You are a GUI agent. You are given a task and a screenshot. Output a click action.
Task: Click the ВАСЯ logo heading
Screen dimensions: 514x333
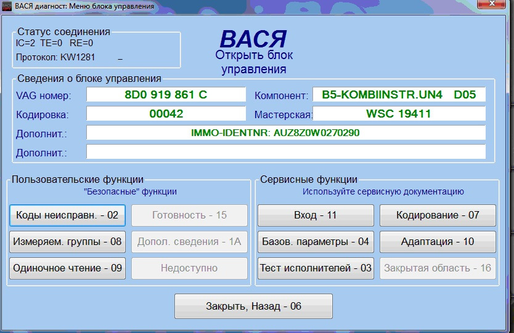(253, 39)
